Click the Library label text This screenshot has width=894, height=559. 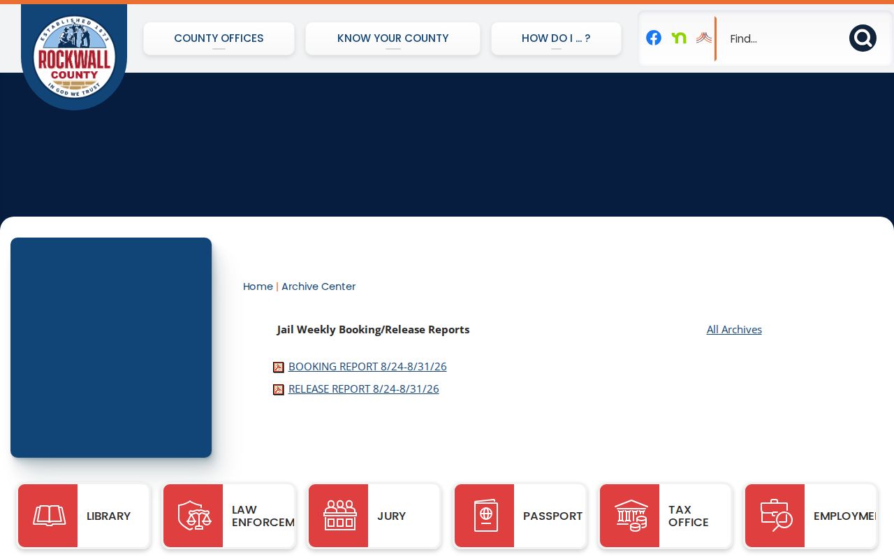click(x=108, y=516)
